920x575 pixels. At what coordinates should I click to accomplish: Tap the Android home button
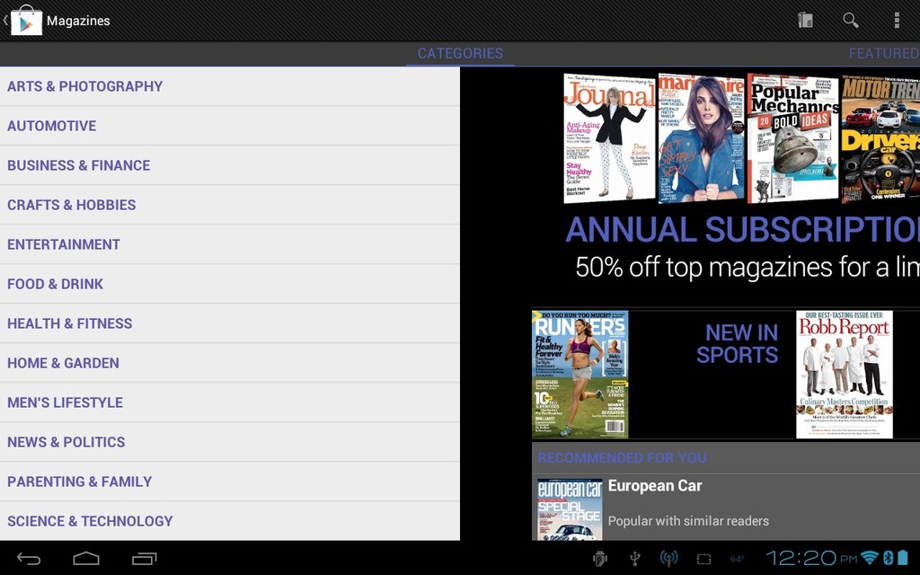pyautogui.click(x=85, y=559)
